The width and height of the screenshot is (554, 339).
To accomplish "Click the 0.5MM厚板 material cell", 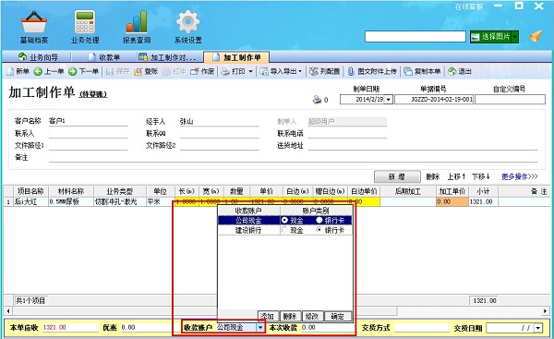I will pyautogui.click(x=71, y=201).
